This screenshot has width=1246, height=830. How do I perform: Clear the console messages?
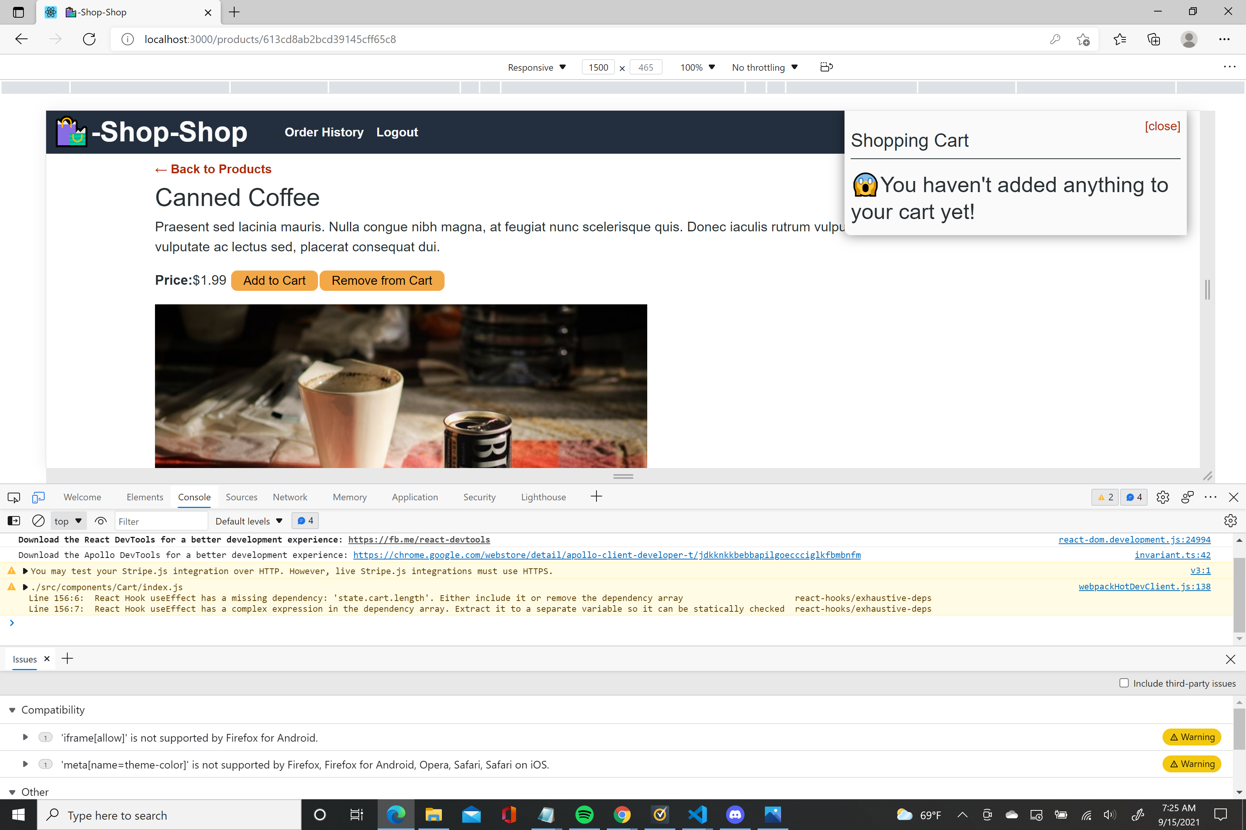38,521
